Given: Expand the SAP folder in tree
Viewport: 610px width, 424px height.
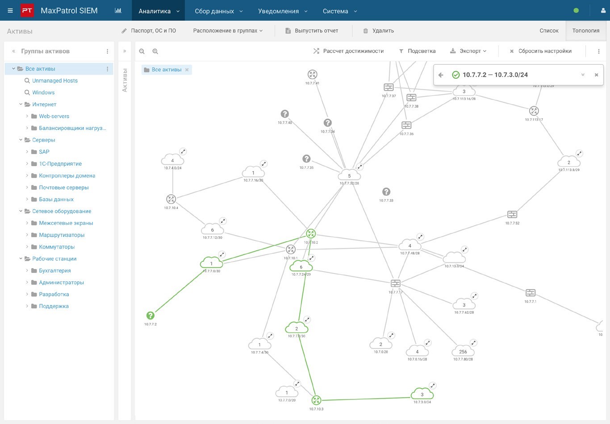Looking at the screenshot, I should point(27,152).
